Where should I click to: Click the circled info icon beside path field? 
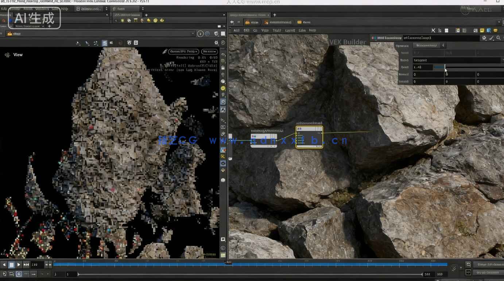pyautogui.click(x=200, y=34)
